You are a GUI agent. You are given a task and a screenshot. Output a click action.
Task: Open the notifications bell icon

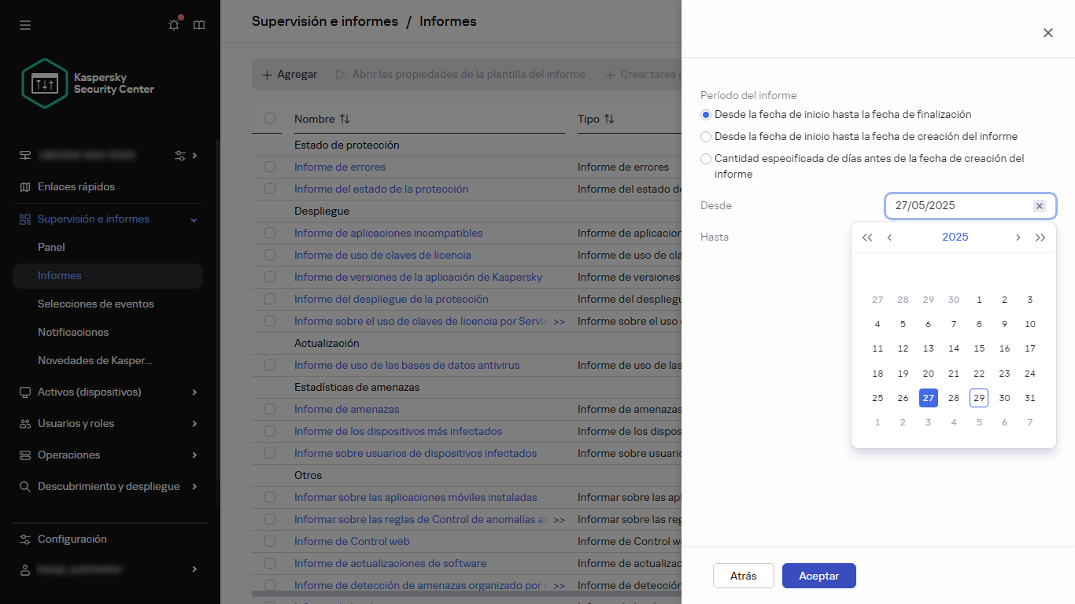(x=174, y=25)
